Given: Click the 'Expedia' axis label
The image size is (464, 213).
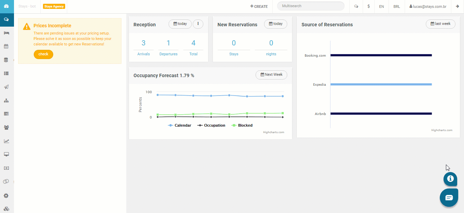Looking at the screenshot, I should [x=319, y=85].
